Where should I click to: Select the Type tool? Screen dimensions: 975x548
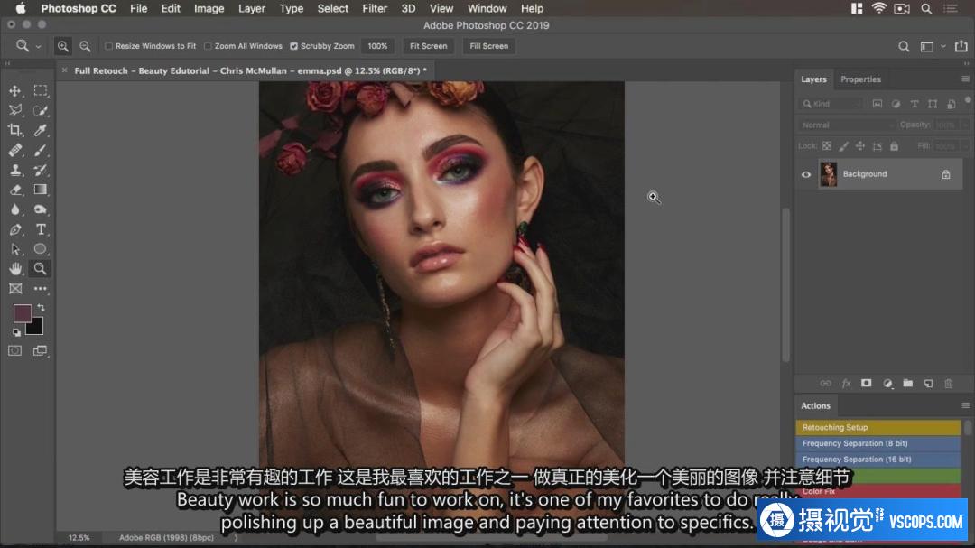point(41,229)
